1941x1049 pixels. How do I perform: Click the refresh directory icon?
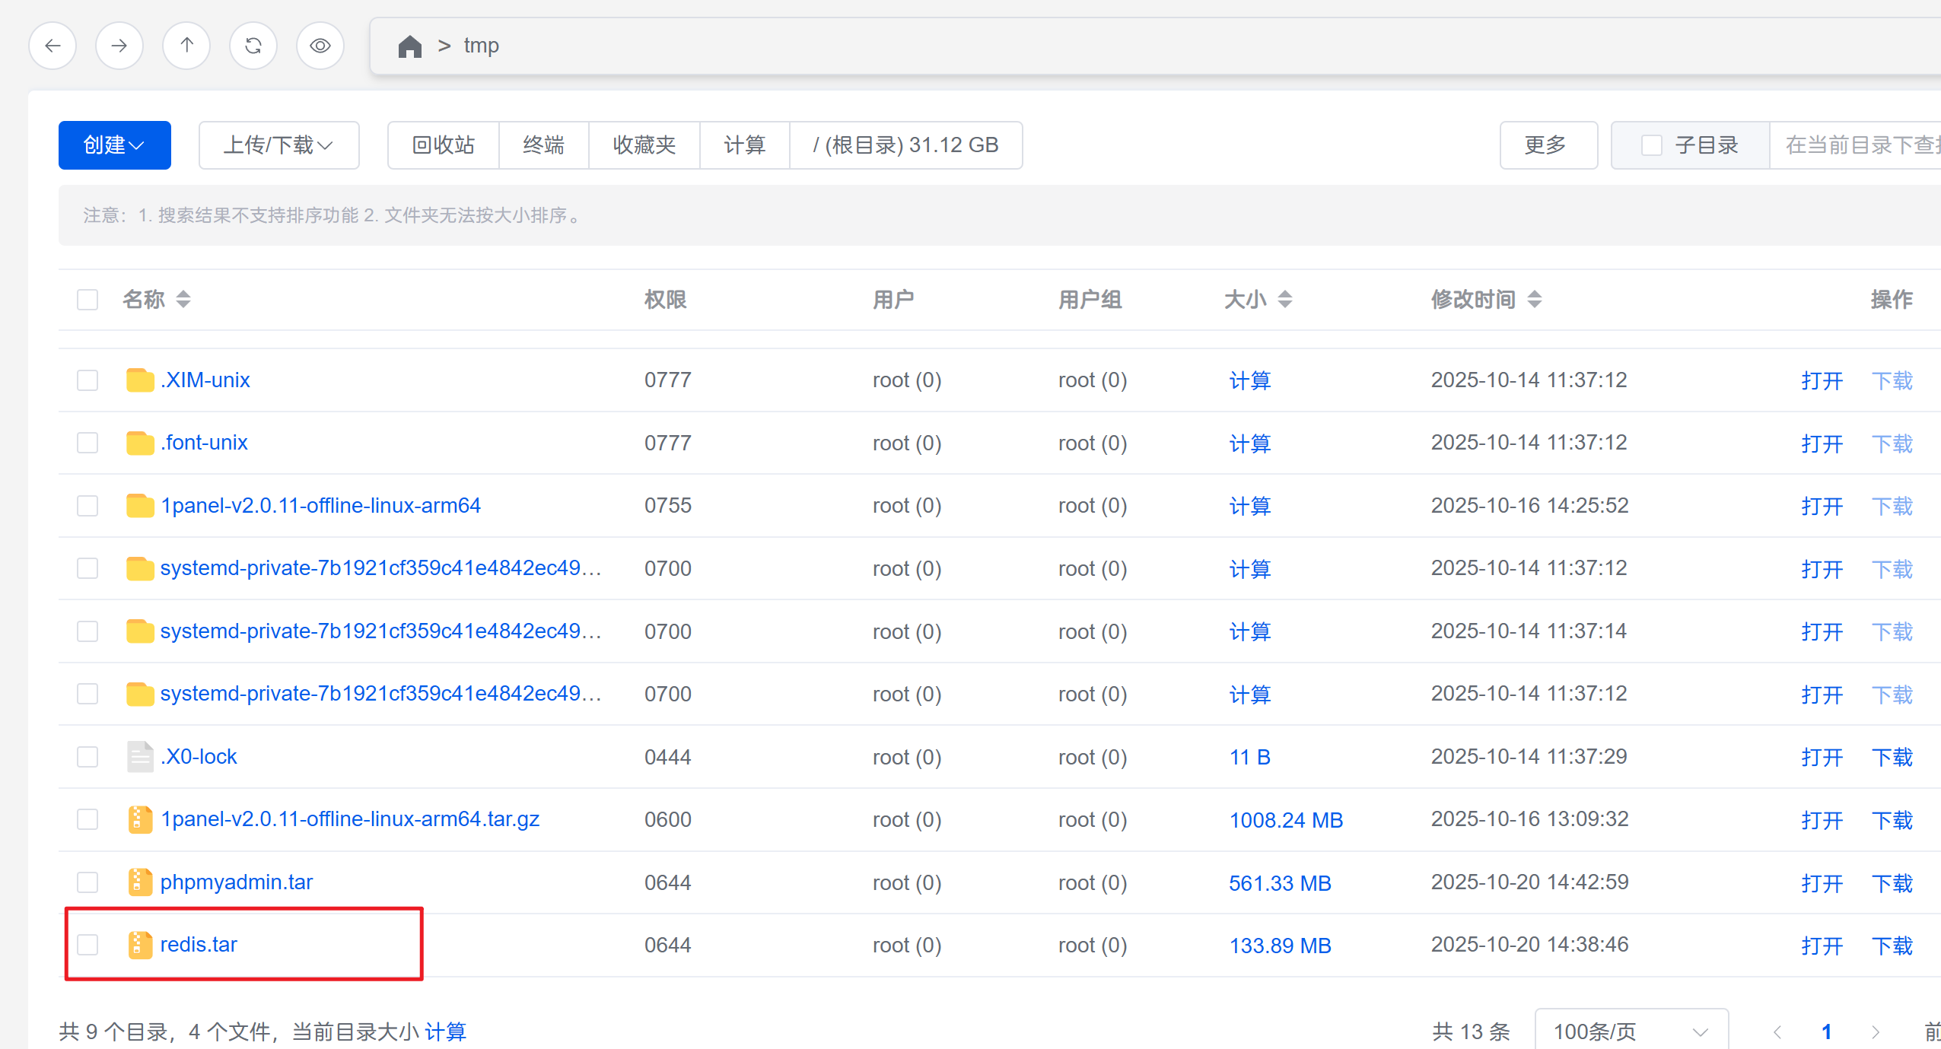tap(253, 46)
